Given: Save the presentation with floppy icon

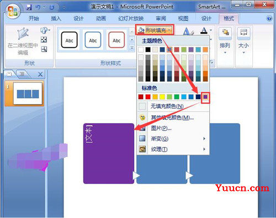Looking at the screenshot, I should click(x=29, y=7).
